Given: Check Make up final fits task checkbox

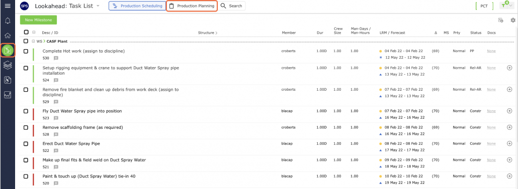Looking at the screenshot, I should tap(26, 160).
